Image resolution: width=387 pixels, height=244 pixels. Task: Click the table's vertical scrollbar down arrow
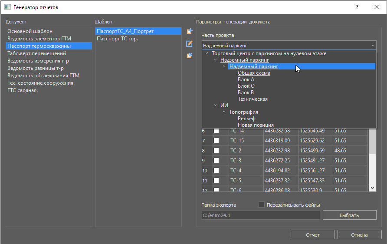tap(373, 188)
